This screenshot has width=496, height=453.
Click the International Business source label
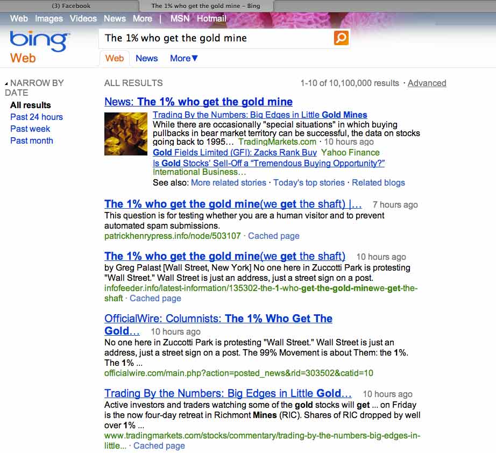(199, 172)
